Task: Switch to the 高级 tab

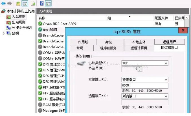Action: pyautogui.click(x=108, y=42)
